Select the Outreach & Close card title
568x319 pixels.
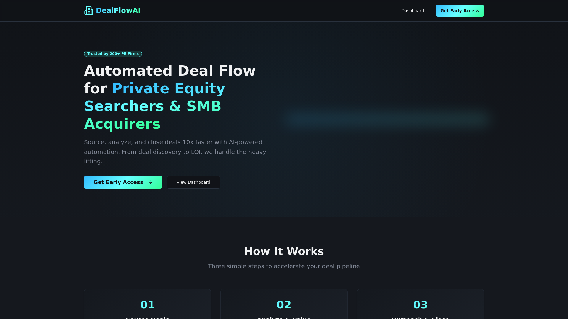point(420,318)
